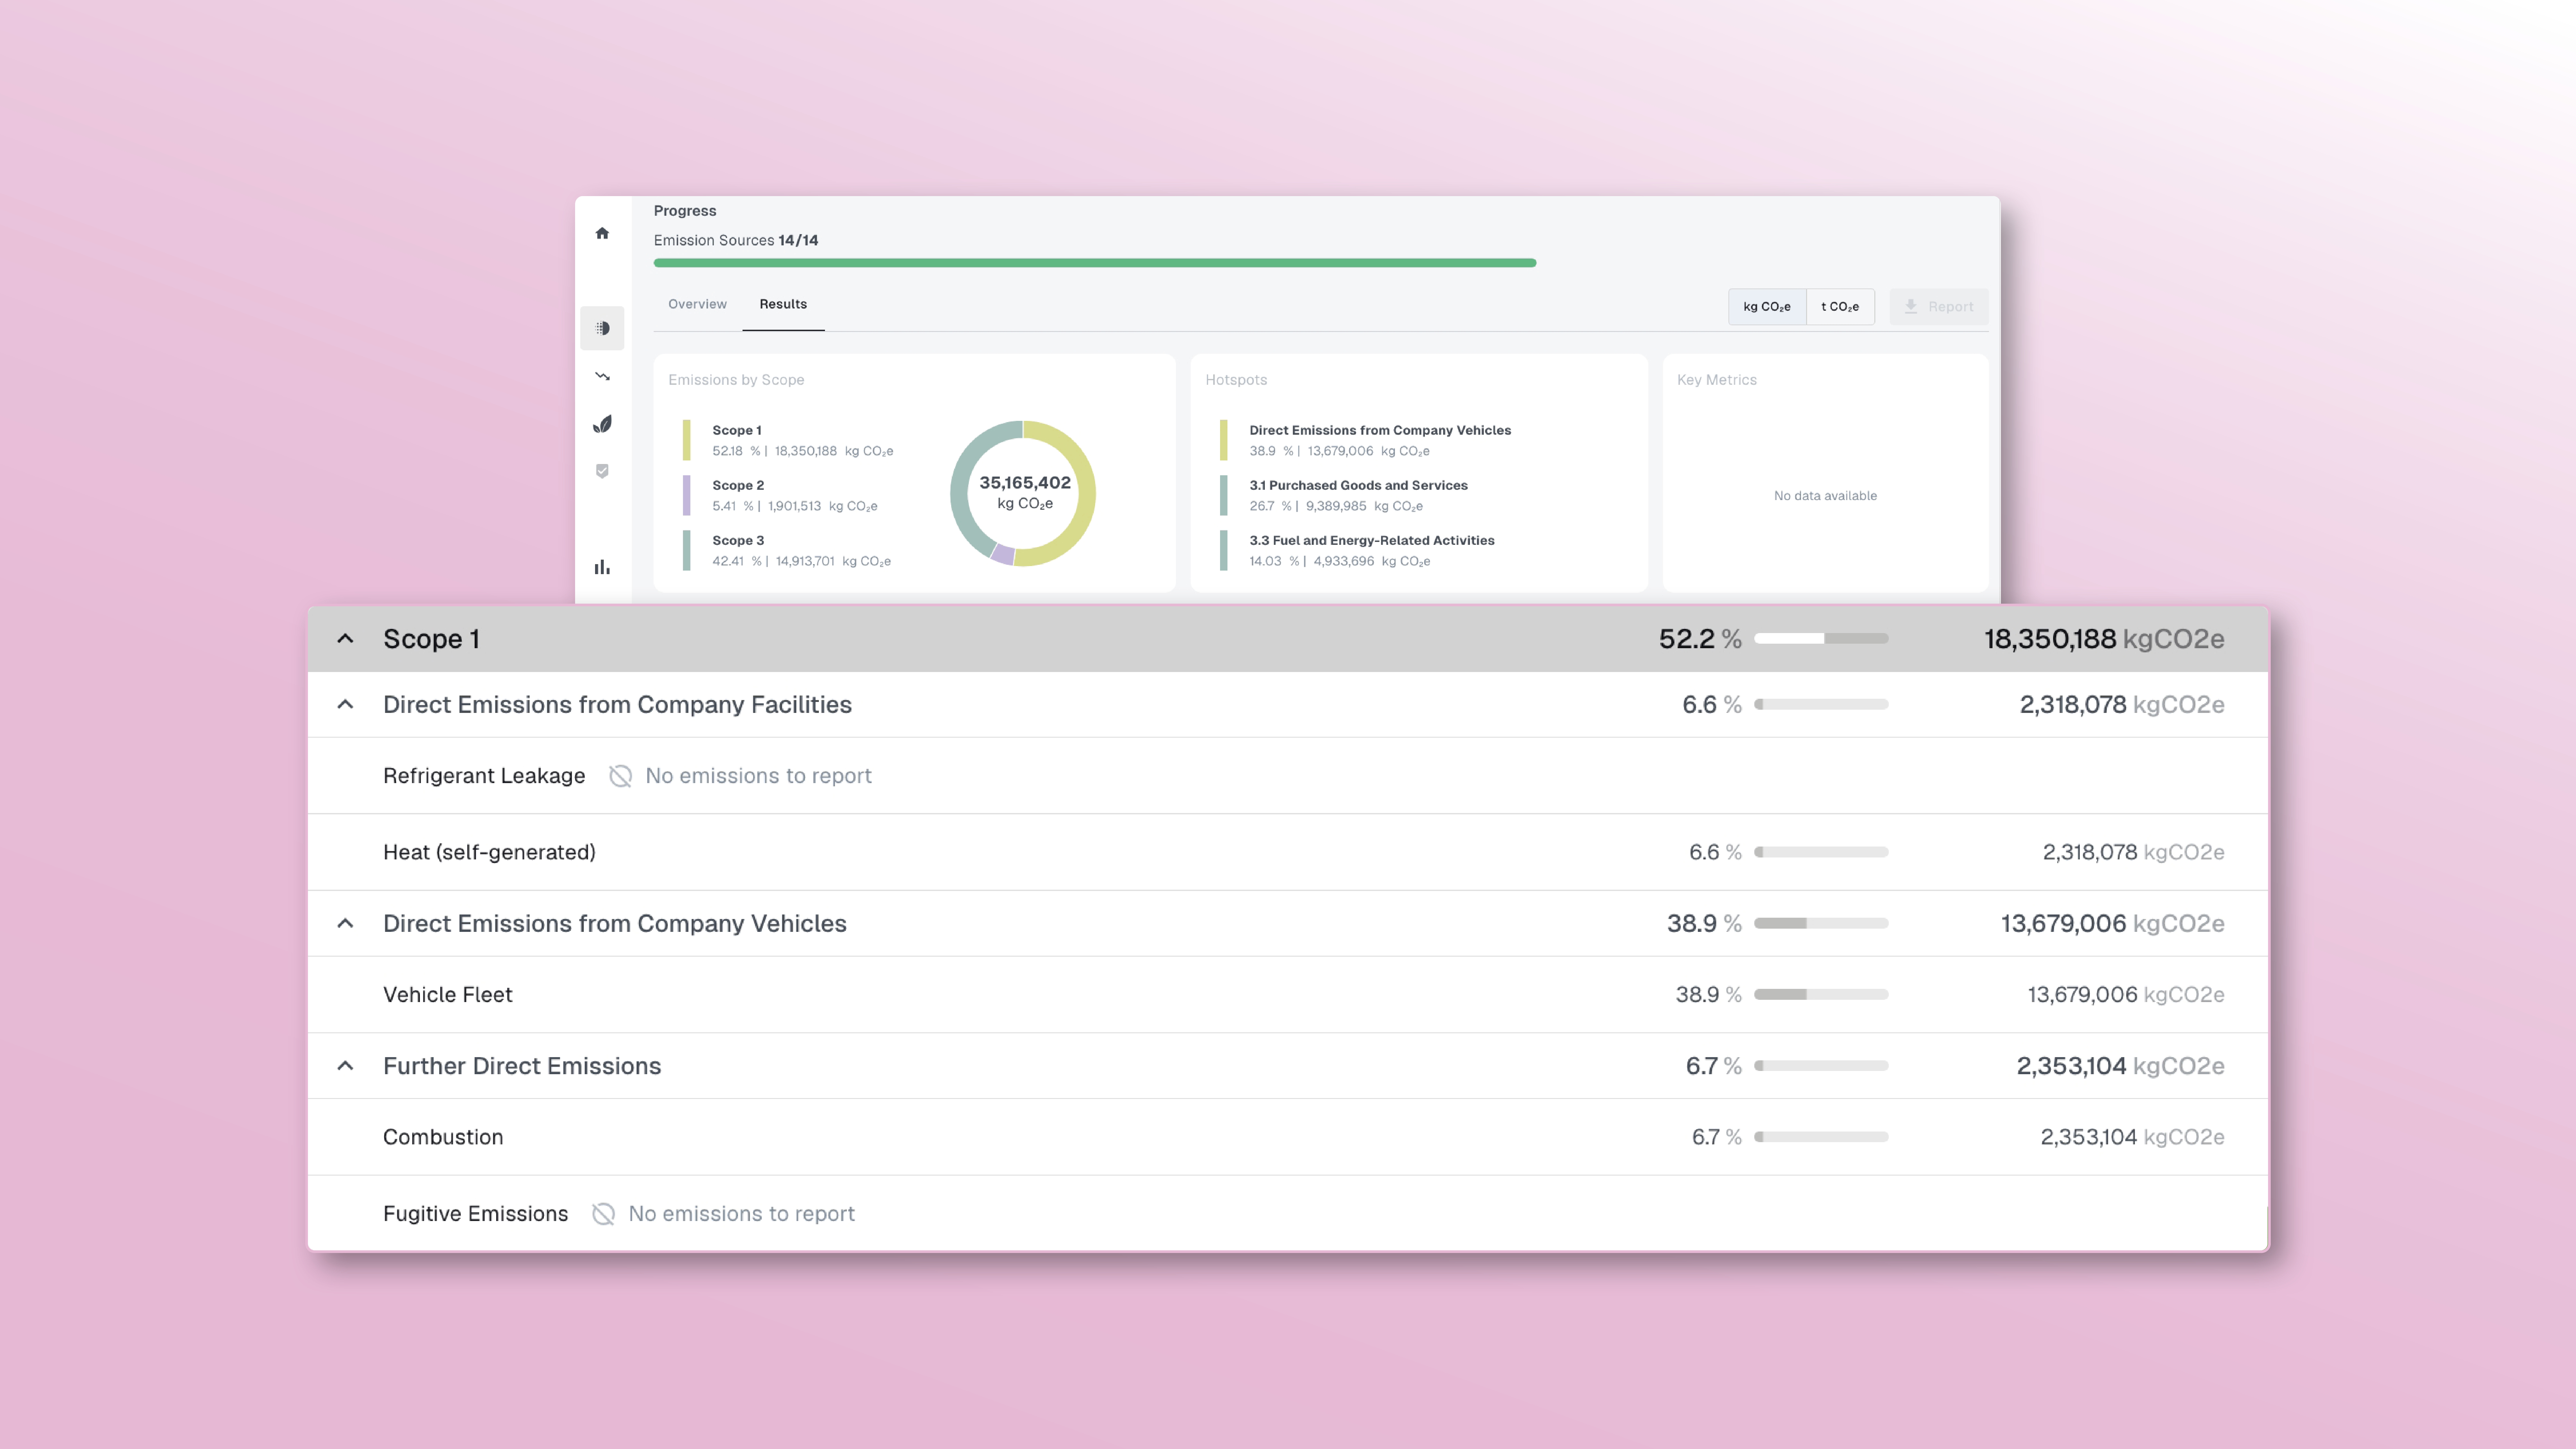Click the shield checkmark sidebar icon
Viewport: 2576px width, 1449px height.
(x=602, y=471)
